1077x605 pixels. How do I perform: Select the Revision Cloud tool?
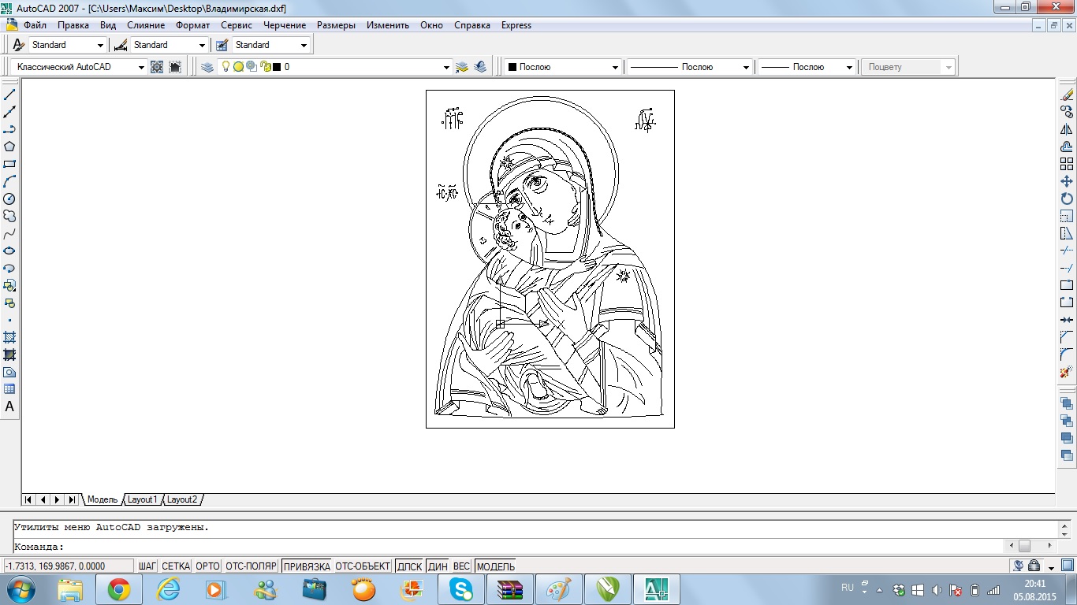[x=9, y=216]
